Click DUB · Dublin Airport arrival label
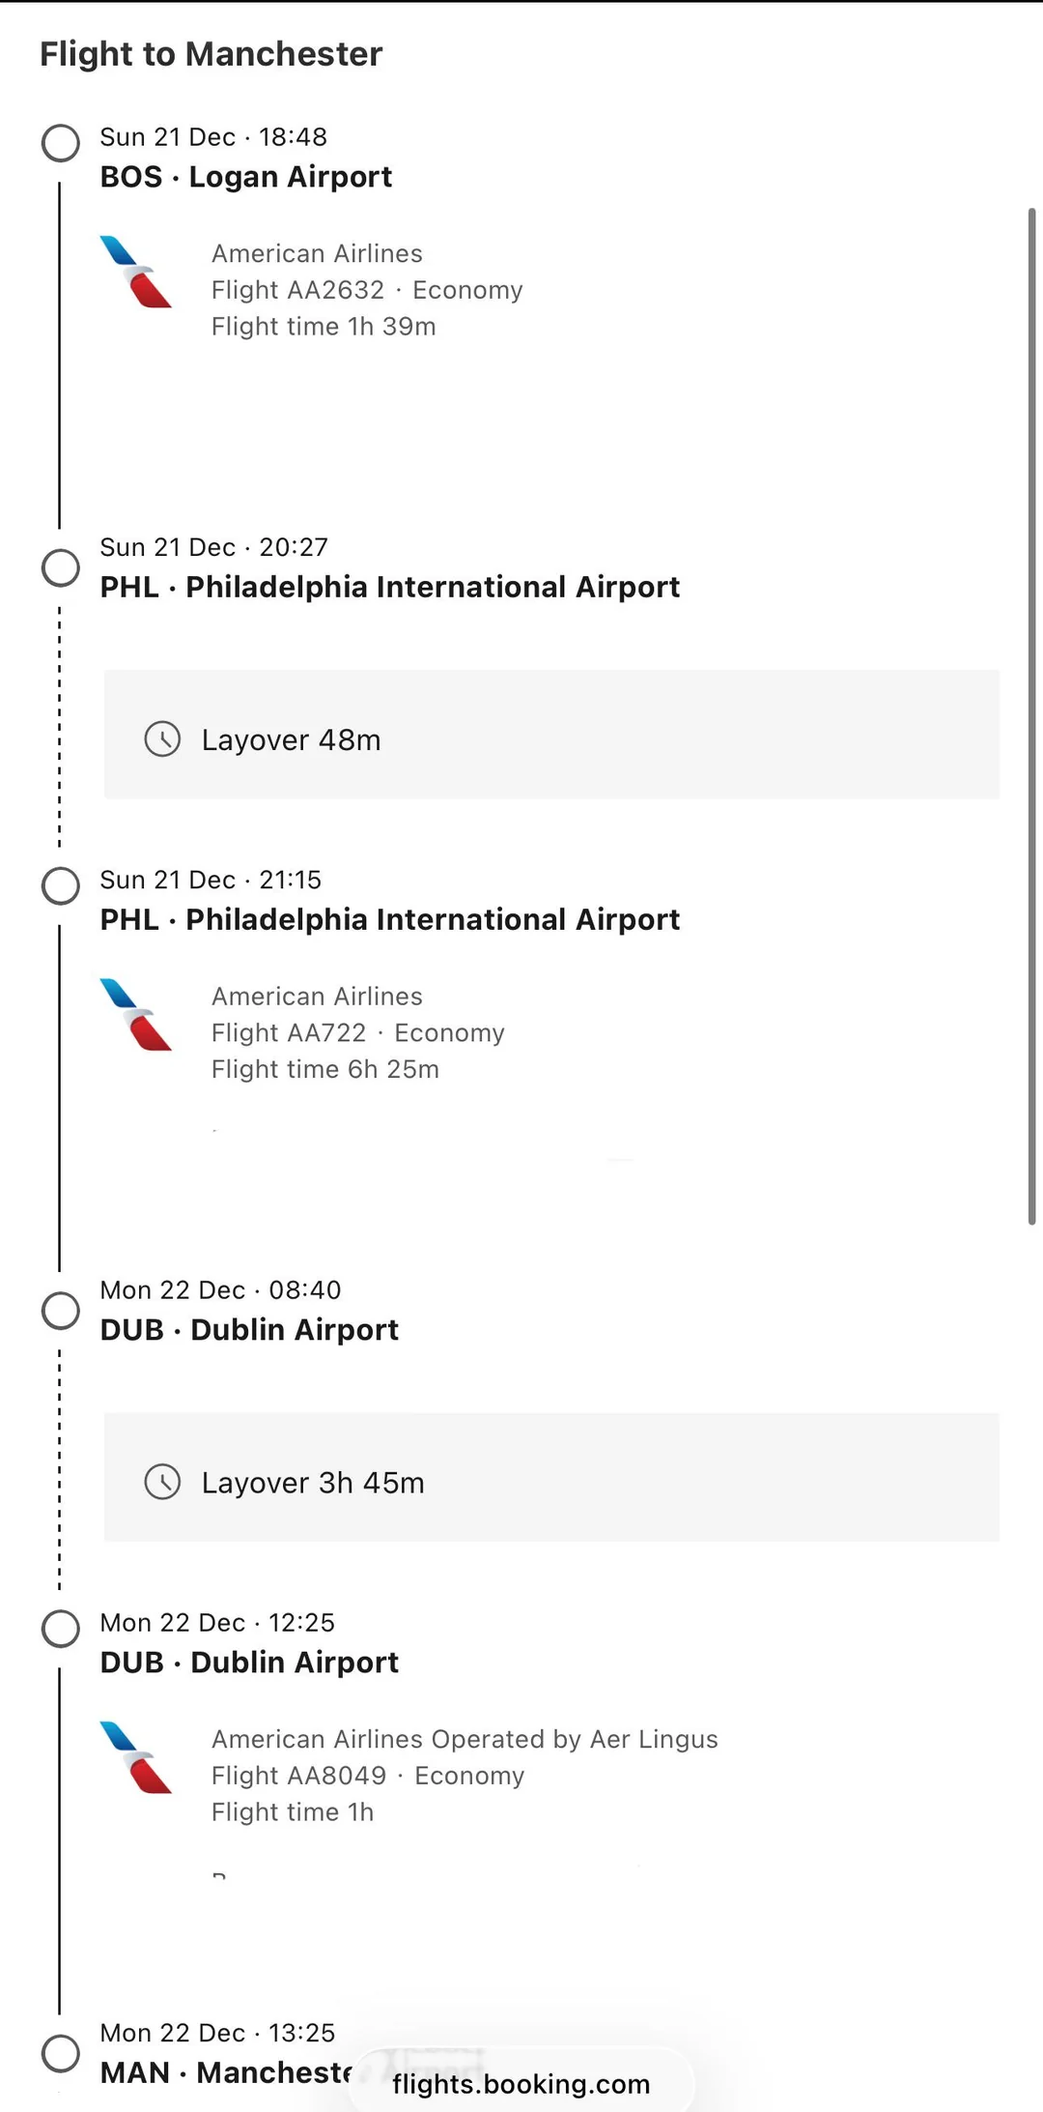1043x2112 pixels. tap(249, 1330)
